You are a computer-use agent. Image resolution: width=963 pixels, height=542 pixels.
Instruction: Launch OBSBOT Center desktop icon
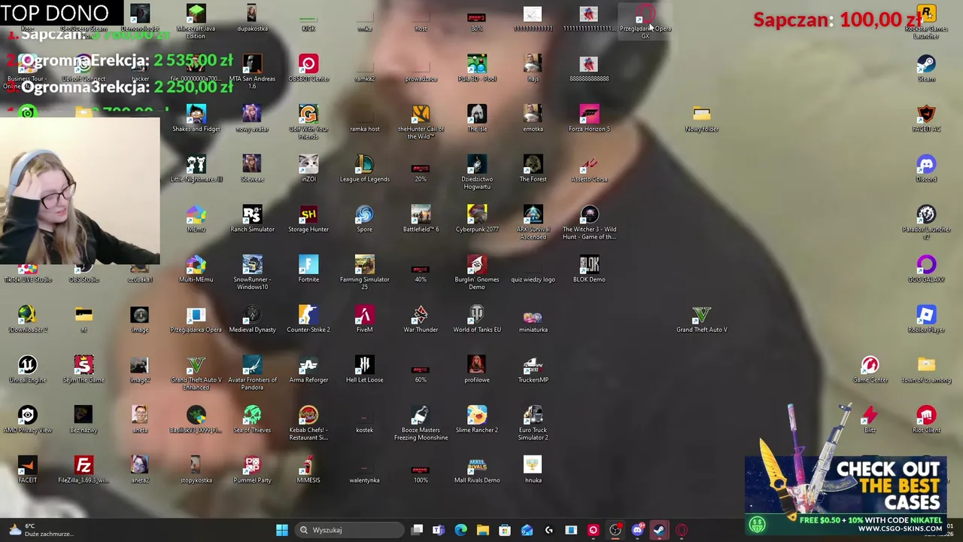308,68
